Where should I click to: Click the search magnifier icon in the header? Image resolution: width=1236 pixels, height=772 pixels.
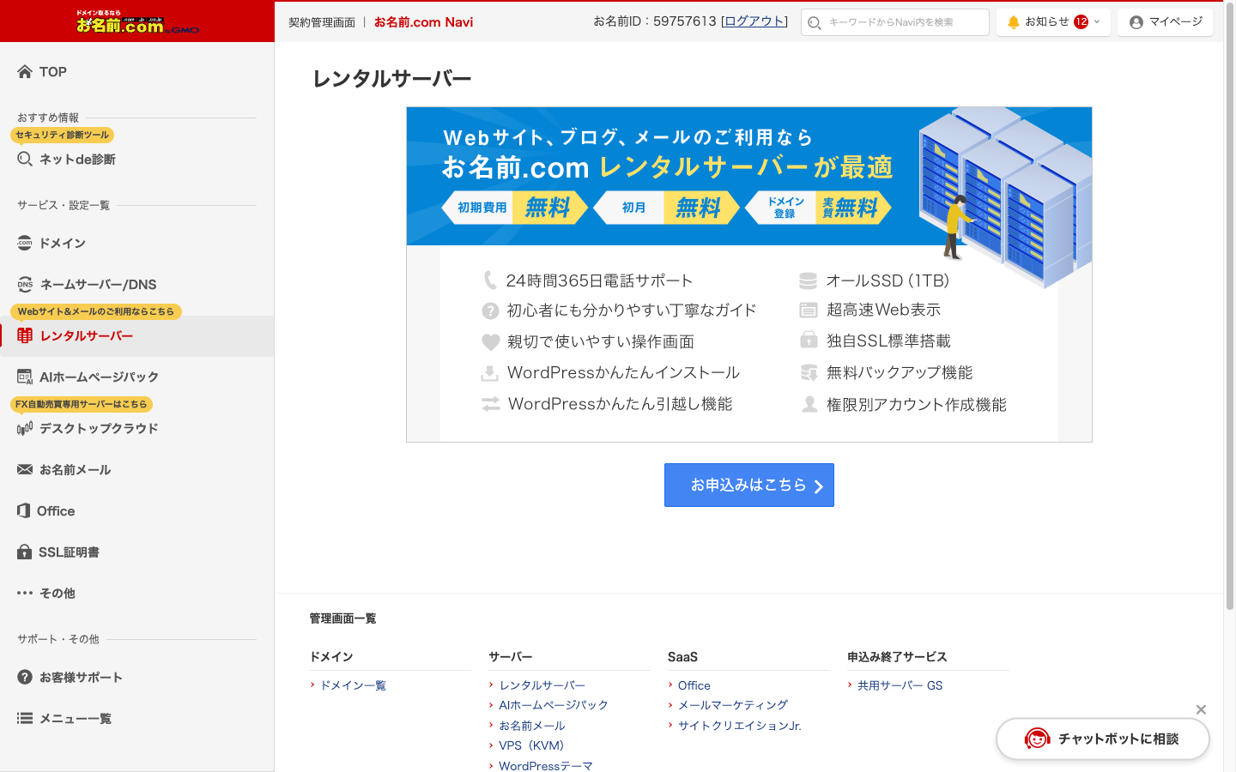(815, 23)
